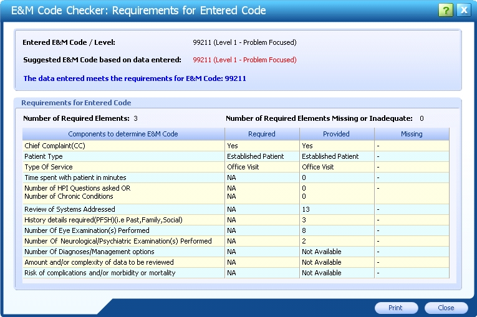Select 'Amount and/or complexity of data' row
Viewport: 477px width, 317px height.
[x=236, y=262]
